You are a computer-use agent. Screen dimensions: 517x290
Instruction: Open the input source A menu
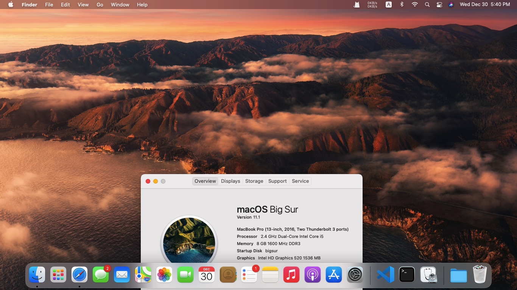coord(389,5)
